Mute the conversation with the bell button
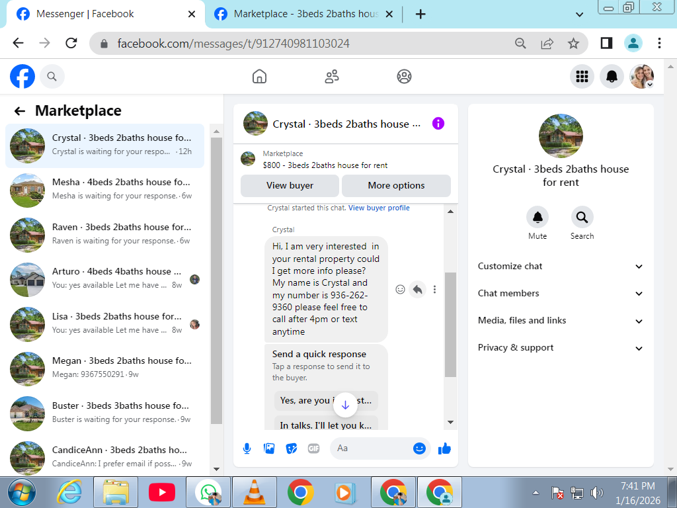Screen dimensions: 677x508 538,217
